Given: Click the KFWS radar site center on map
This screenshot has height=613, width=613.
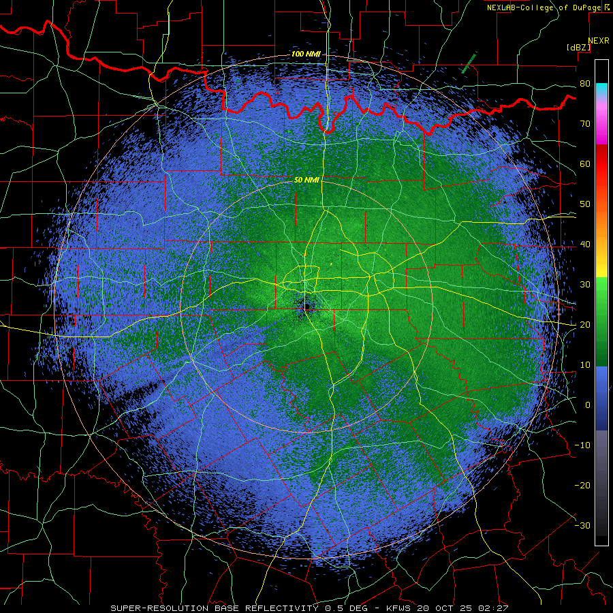Looking at the screenshot, I should (307, 307).
